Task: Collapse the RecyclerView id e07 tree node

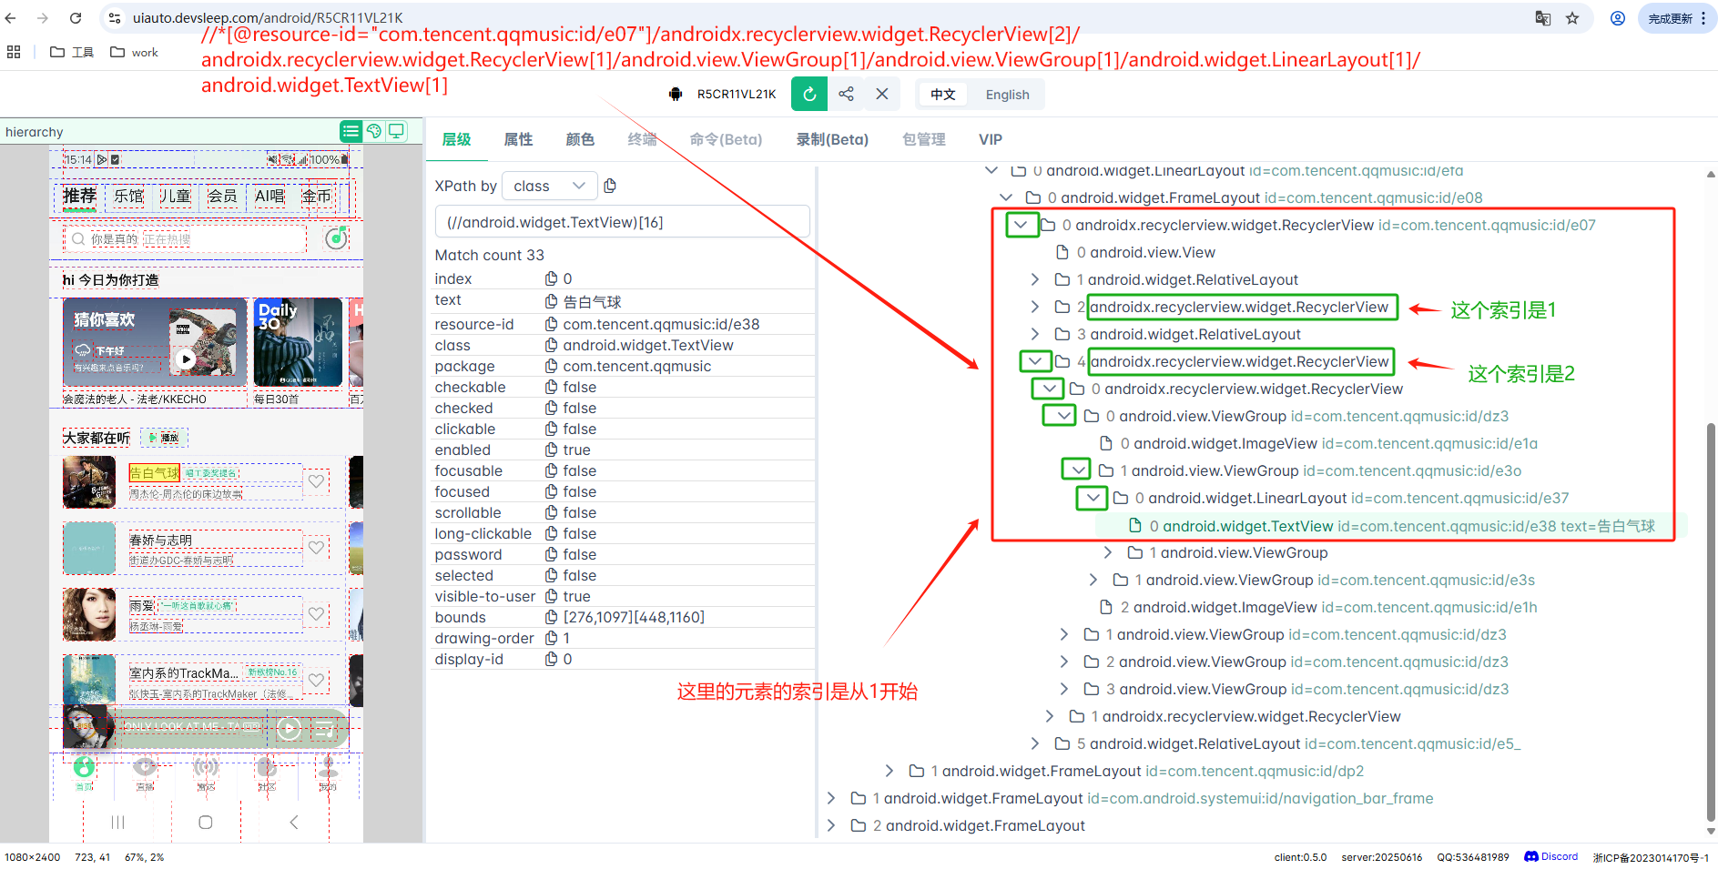Action: click(1022, 224)
